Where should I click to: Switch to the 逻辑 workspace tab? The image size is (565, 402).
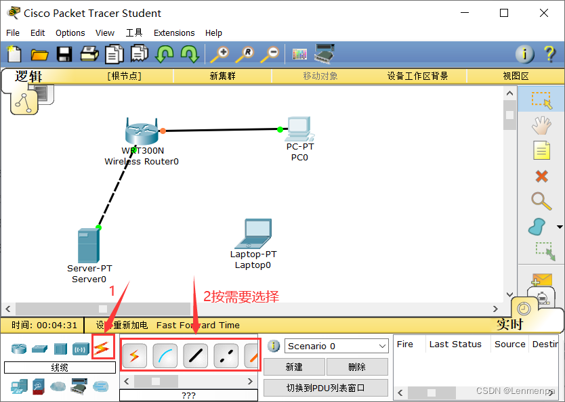point(28,76)
